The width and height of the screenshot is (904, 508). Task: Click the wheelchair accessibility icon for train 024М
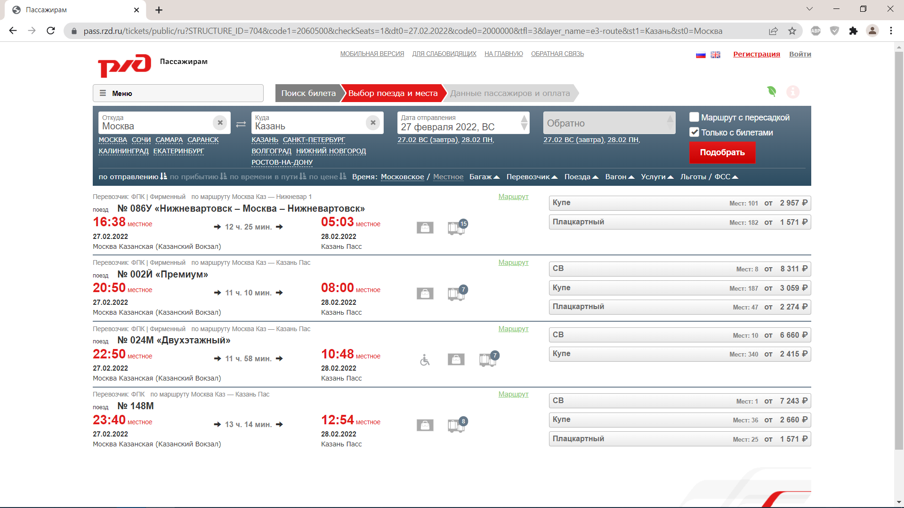[425, 360]
